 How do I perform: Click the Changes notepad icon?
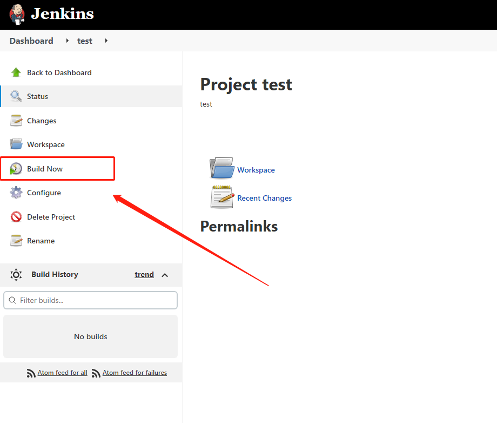pos(16,121)
